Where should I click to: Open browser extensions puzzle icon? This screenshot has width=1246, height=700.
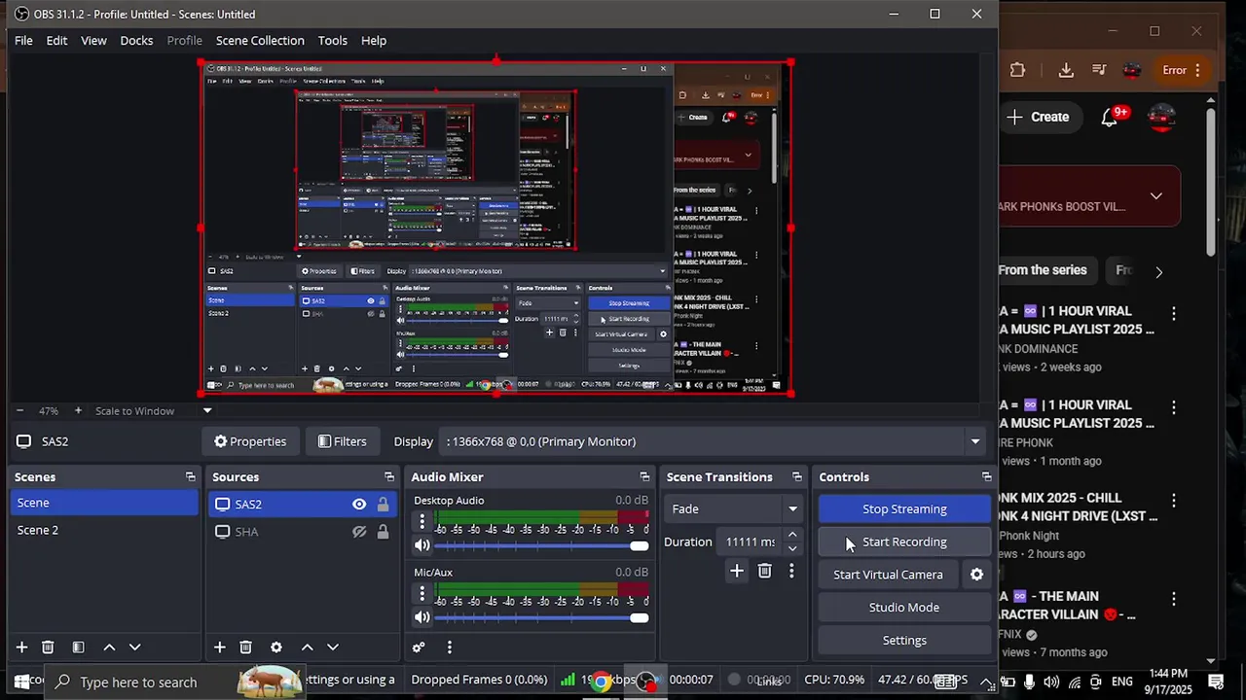(x=1017, y=70)
